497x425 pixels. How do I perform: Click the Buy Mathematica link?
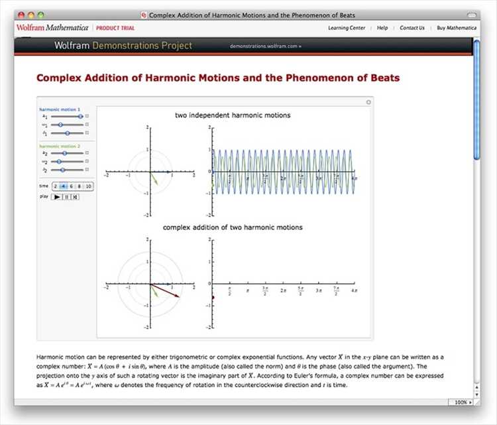(457, 28)
